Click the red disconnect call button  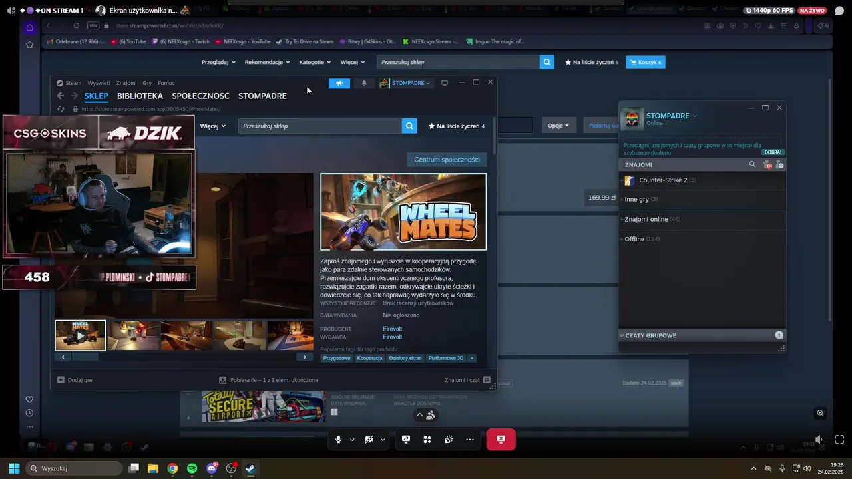tap(501, 439)
